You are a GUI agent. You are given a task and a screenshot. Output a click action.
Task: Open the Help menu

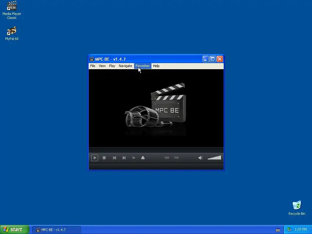[156, 66]
